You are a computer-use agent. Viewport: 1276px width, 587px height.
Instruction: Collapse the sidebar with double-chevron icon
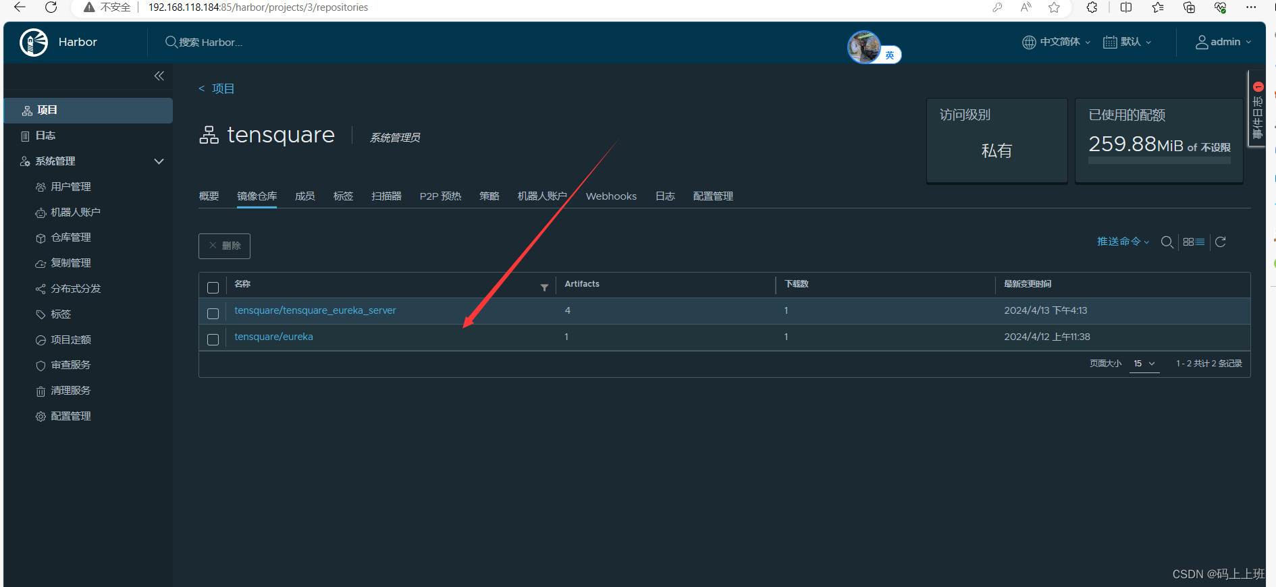(159, 76)
